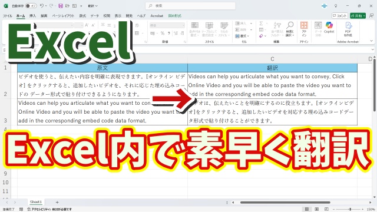The image size is (377, 212).
Task: Click the horizontal scrollbar thumb
Action: tap(285, 203)
